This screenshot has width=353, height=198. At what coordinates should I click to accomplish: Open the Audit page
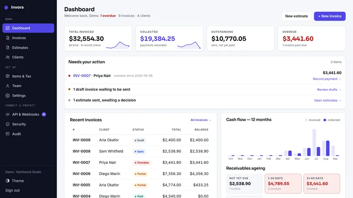tap(28, 134)
